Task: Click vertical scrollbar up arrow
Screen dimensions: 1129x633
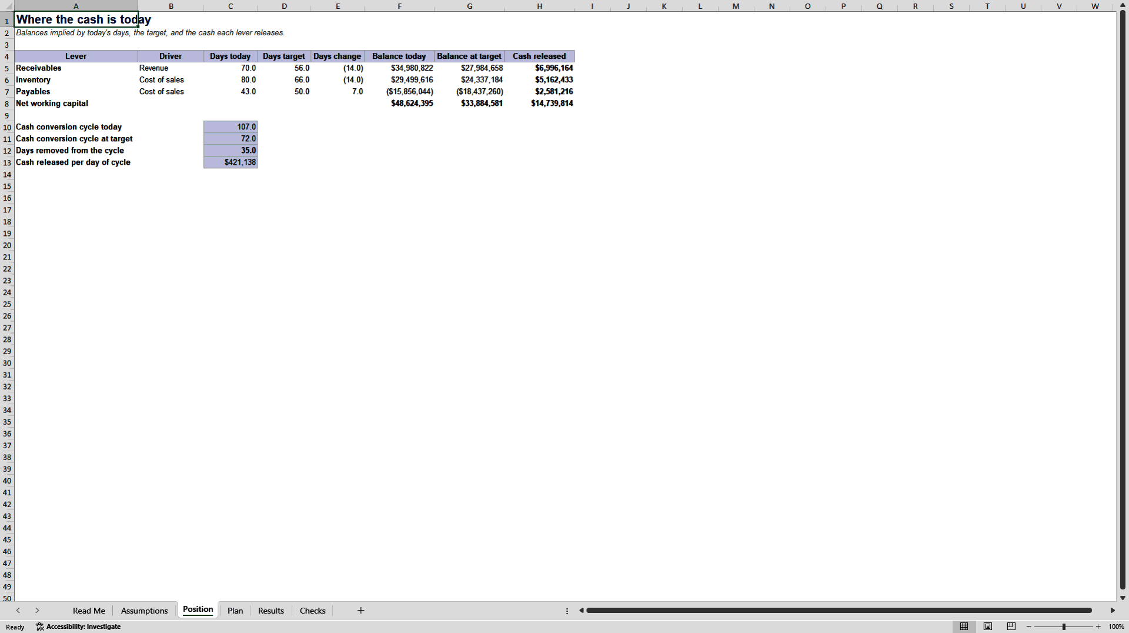Action: tap(1123, 5)
